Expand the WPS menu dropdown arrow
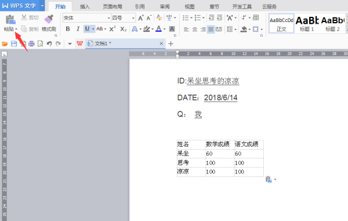 (42, 6)
